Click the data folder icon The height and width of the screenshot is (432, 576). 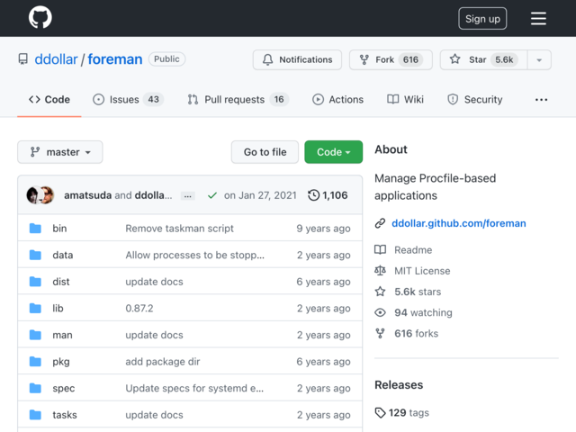(x=35, y=255)
